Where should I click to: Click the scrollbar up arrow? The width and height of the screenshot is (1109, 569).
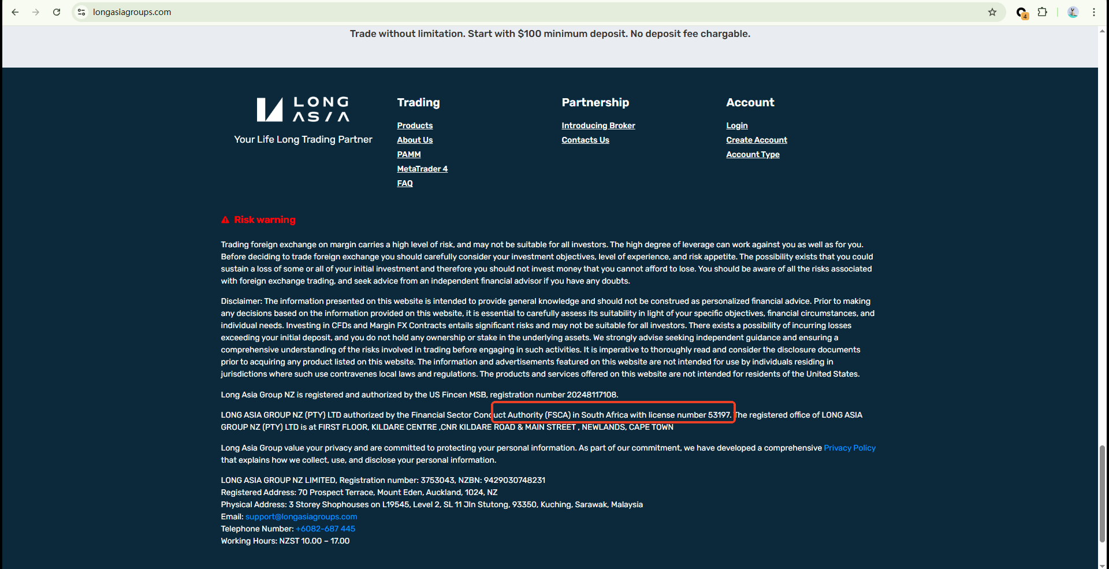point(1103,30)
